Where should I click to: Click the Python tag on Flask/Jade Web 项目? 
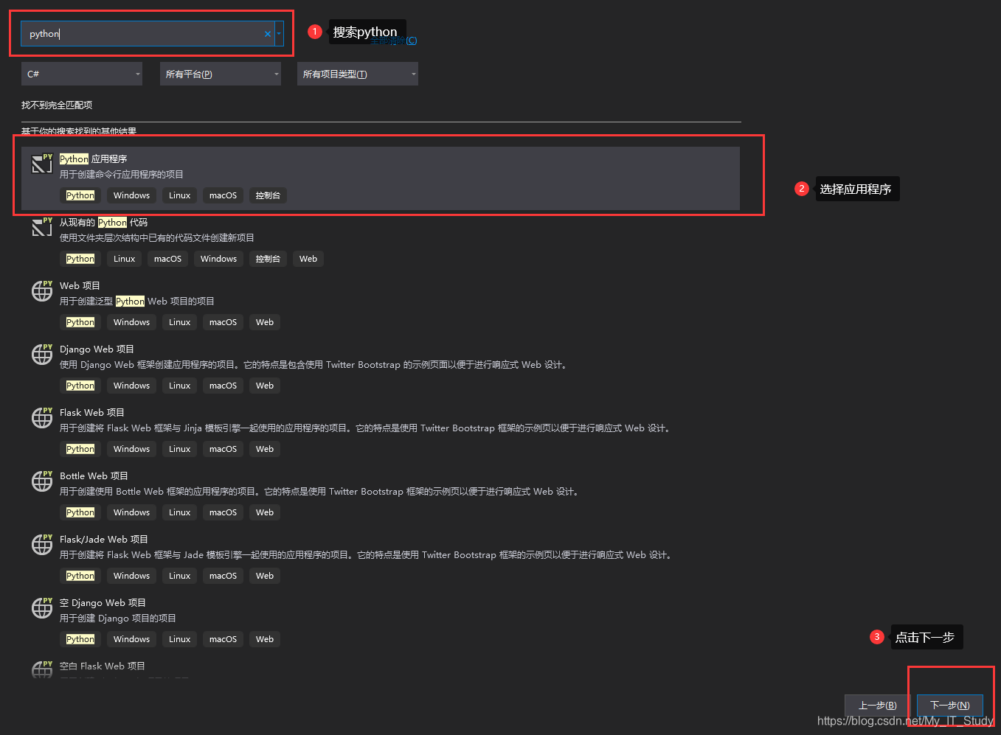click(80, 576)
